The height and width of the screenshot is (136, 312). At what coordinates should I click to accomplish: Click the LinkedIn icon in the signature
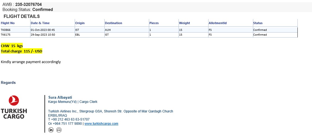pyautogui.click(x=51, y=130)
